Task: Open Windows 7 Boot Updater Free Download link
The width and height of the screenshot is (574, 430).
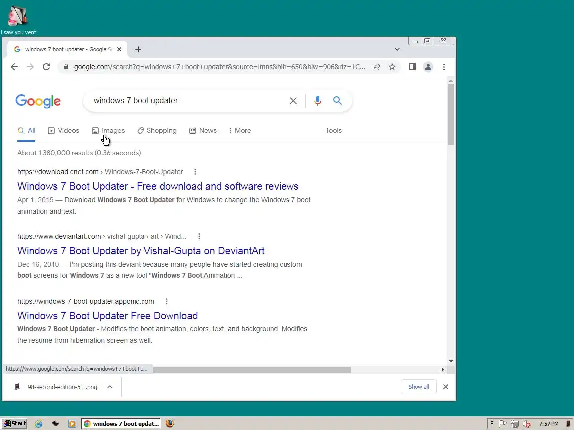Action: (108, 316)
